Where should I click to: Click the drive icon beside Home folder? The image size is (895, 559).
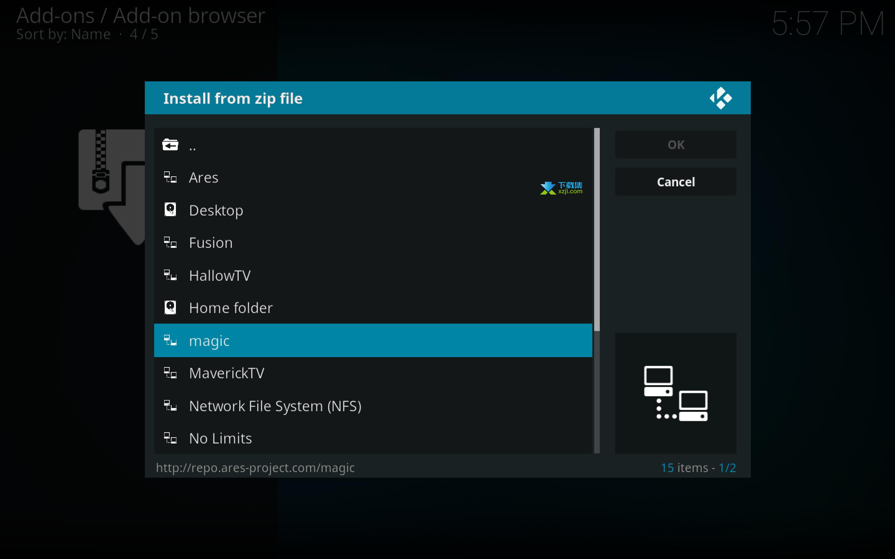[x=170, y=307]
